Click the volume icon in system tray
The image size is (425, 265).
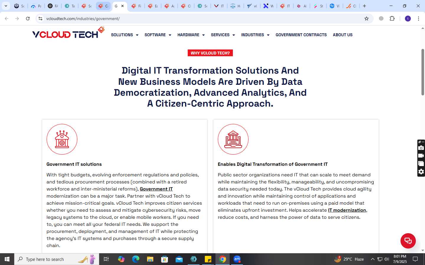point(387,259)
